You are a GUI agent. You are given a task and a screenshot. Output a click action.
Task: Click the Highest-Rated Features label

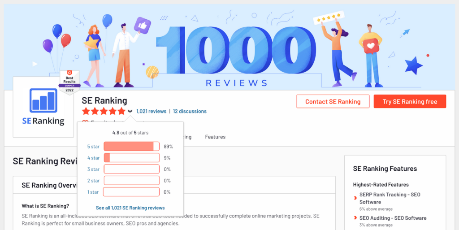381,185
